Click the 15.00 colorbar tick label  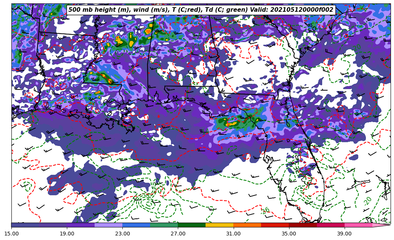11,234
